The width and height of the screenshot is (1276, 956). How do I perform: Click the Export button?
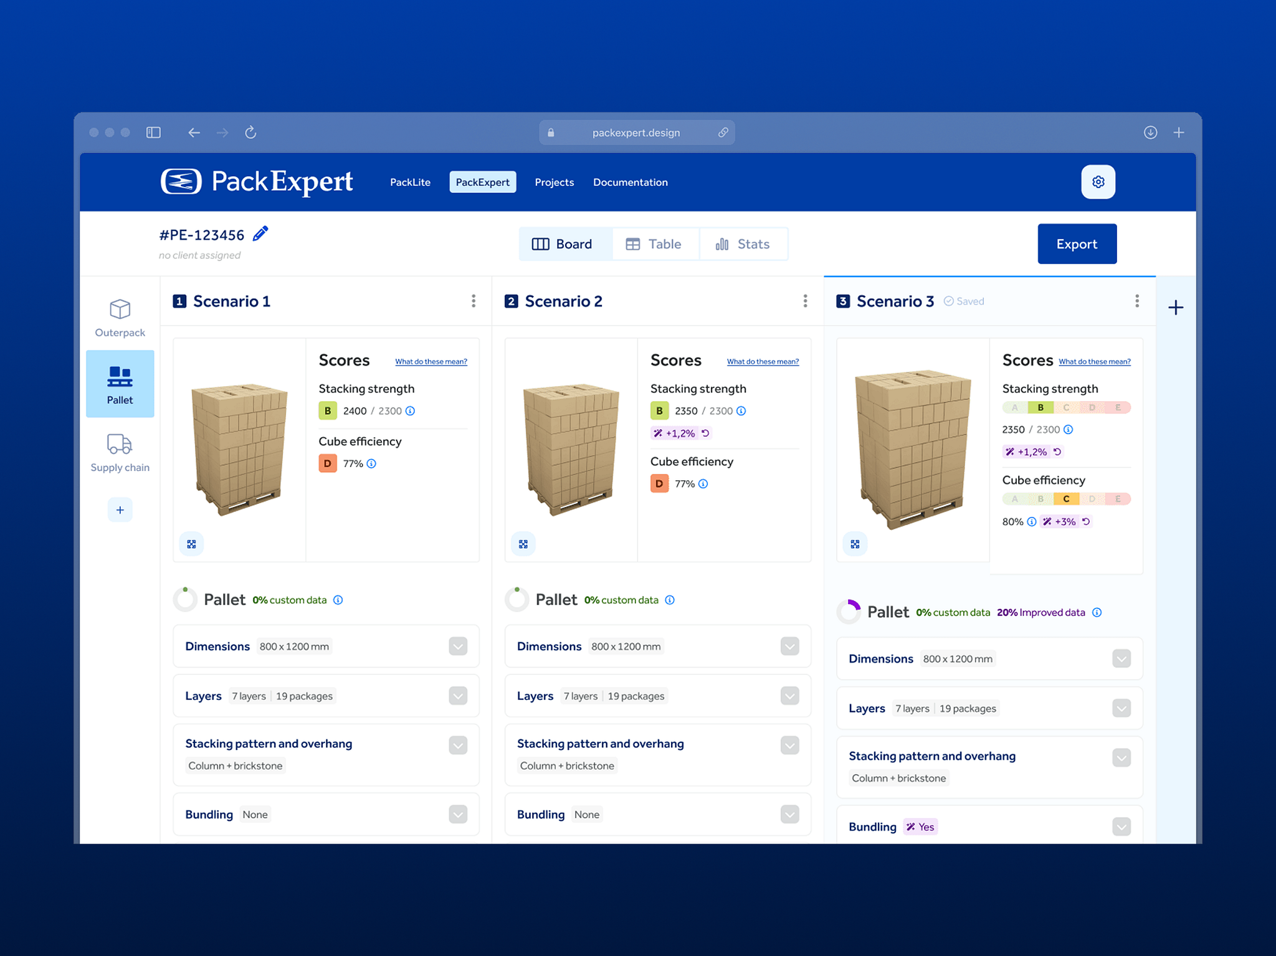pos(1077,244)
